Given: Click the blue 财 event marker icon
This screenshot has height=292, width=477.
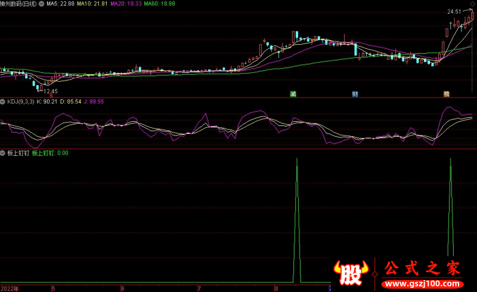Looking at the screenshot, I should [x=355, y=94].
